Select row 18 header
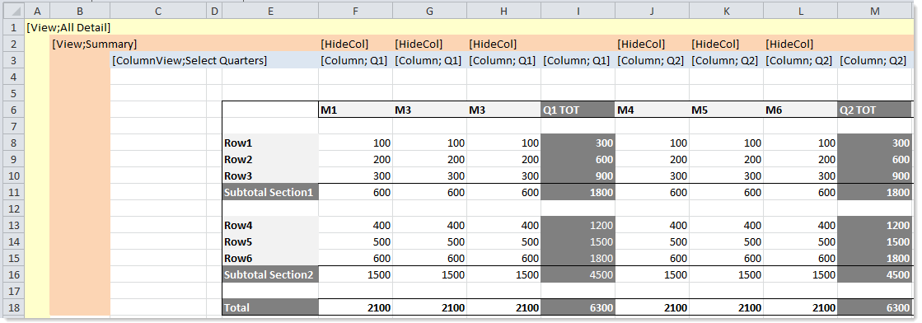Viewport: 922px width, 323px height. tap(13, 307)
